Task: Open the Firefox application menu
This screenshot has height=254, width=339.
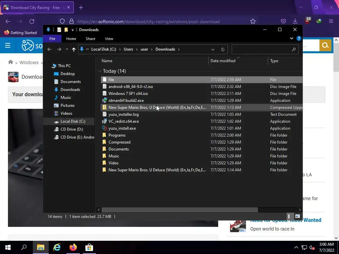Action: click(x=331, y=21)
